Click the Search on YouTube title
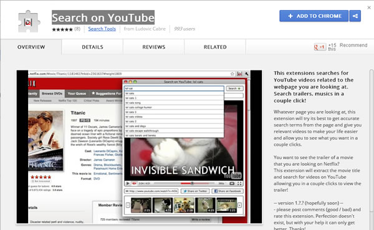 pos(103,17)
